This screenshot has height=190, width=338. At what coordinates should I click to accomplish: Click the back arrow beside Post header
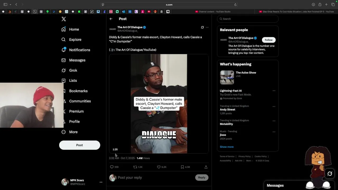coord(111,19)
